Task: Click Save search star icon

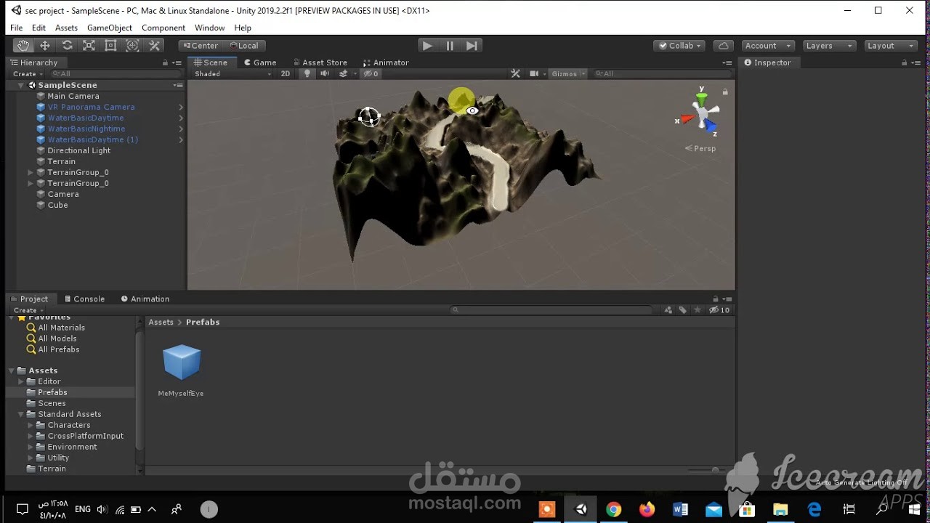Action: click(697, 310)
